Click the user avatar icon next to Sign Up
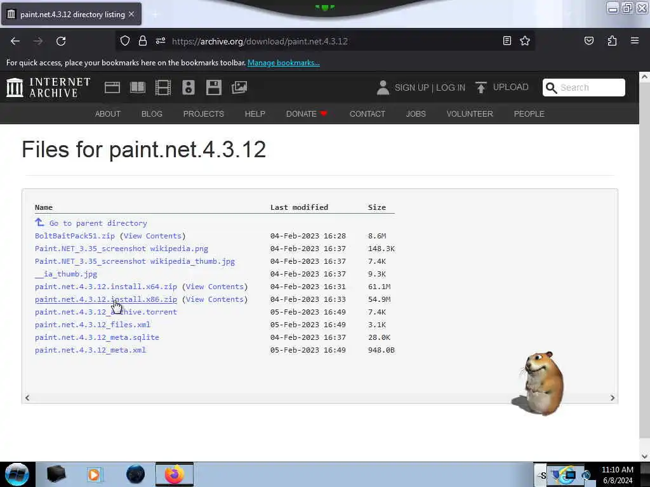The width and height of the screenshot is (650, 487). pos(383,88)
